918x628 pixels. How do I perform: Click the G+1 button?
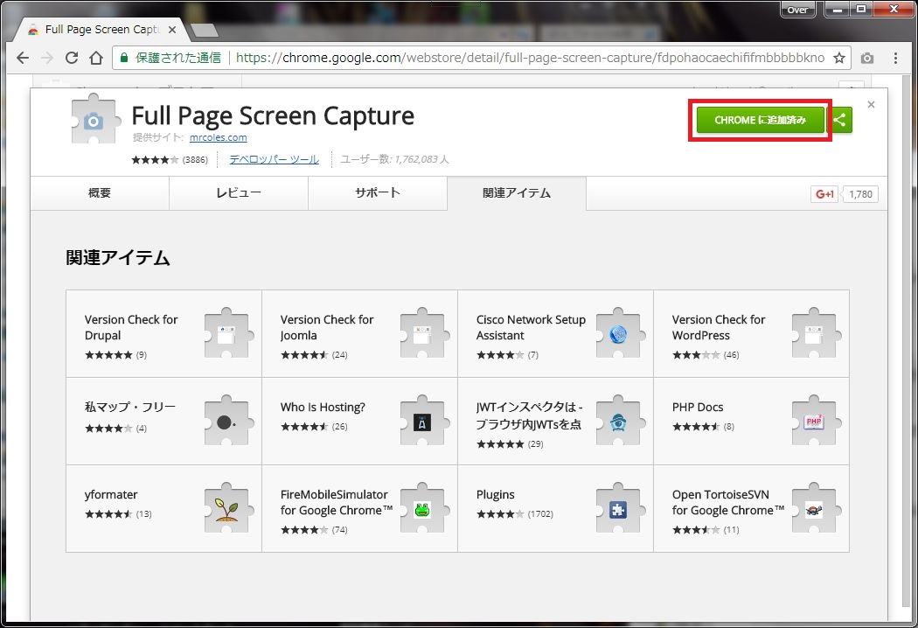(x=824, y=194)
